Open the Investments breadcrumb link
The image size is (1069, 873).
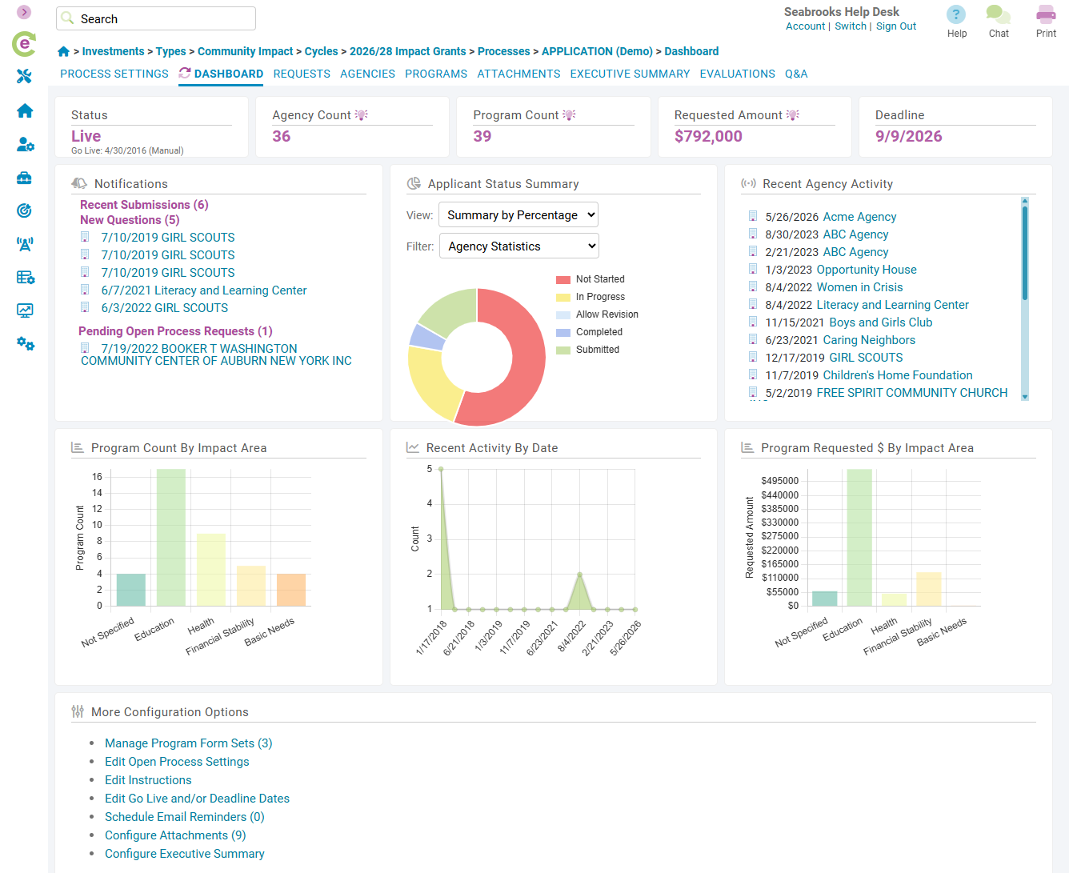[113, 51]
